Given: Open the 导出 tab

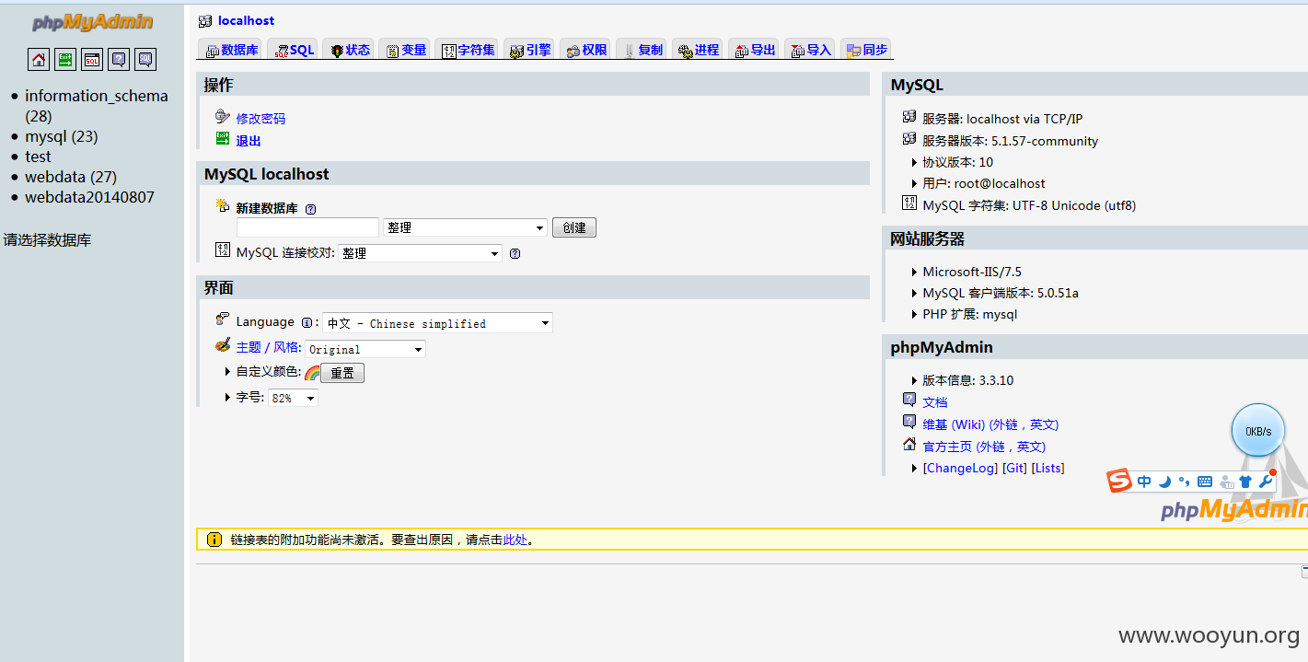Looking at the screenshot, I should (x=755, y=50).
